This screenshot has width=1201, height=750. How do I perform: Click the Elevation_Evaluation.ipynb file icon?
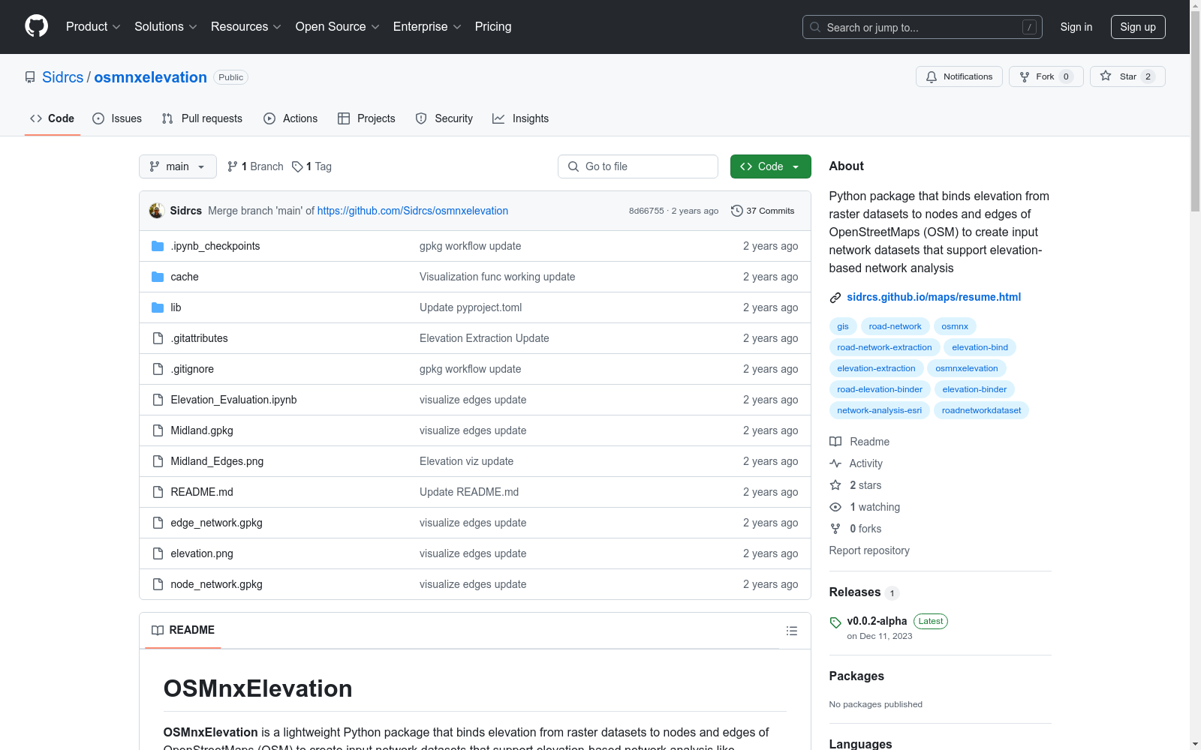158,400
